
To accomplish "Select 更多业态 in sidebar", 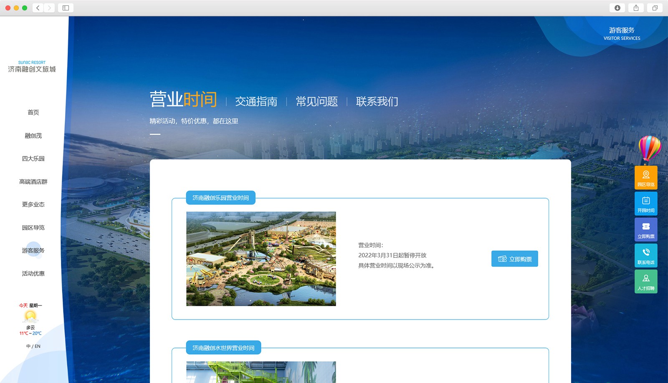I will click(33, 204).
